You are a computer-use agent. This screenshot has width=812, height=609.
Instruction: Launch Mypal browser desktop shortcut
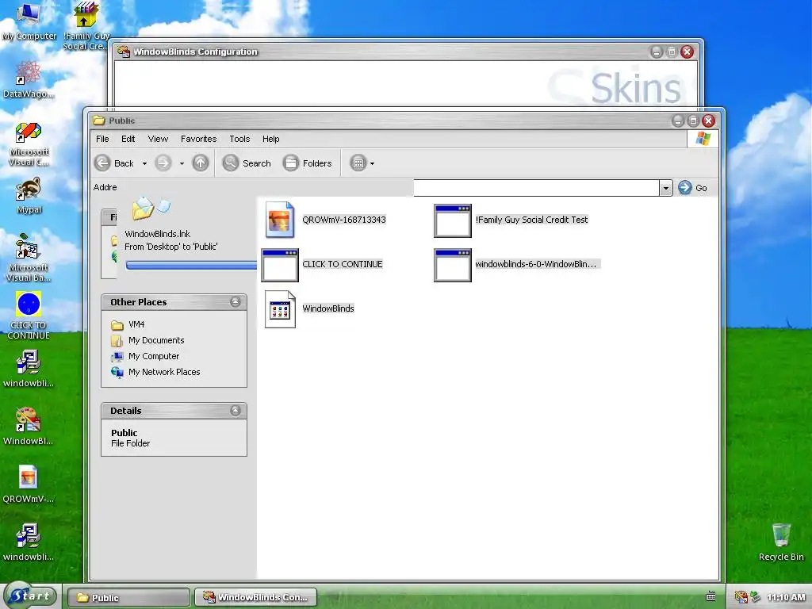(x=29, y=196)
